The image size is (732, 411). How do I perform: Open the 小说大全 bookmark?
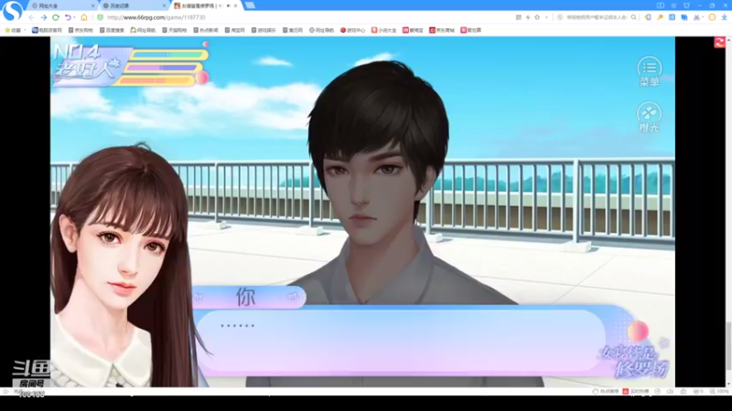pyautogui.click(x=383, y=30)
